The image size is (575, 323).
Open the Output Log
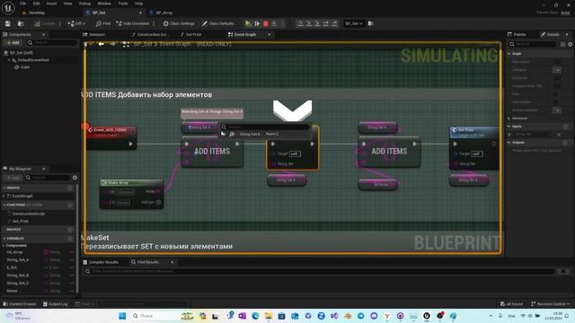click(x=56, y=304)
